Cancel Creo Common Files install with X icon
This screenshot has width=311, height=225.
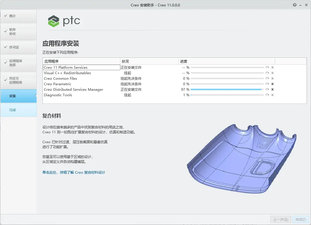pyautogui.click(x=272, y=78)
